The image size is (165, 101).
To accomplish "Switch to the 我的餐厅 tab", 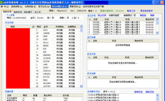I will pos(28,12).
